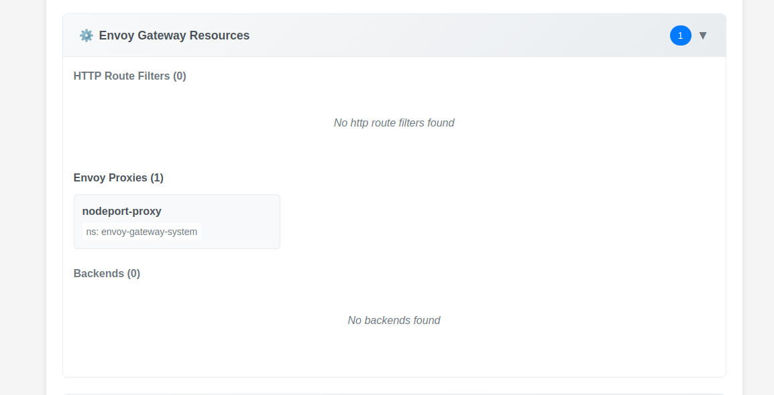Screen dimensions: 774x395
Task: Click the section panel edge below Envoy Resources
Action: [394, 394]
